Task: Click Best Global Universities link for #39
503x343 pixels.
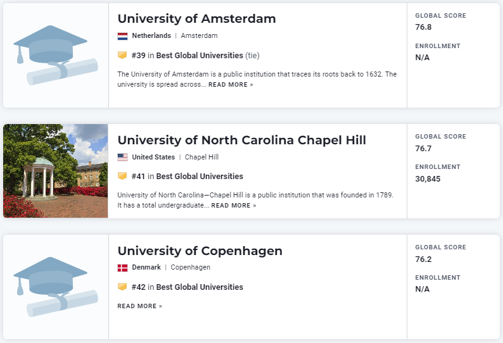Action: 200,56
